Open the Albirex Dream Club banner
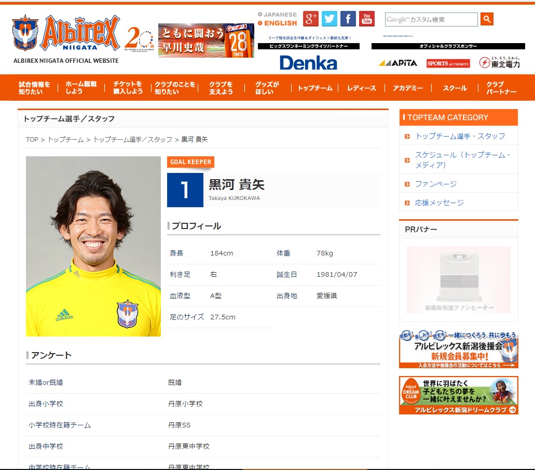This screenshot has width=535, height=470. point(458,395)
